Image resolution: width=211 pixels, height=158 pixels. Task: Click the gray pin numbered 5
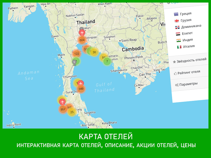point(74,62)
